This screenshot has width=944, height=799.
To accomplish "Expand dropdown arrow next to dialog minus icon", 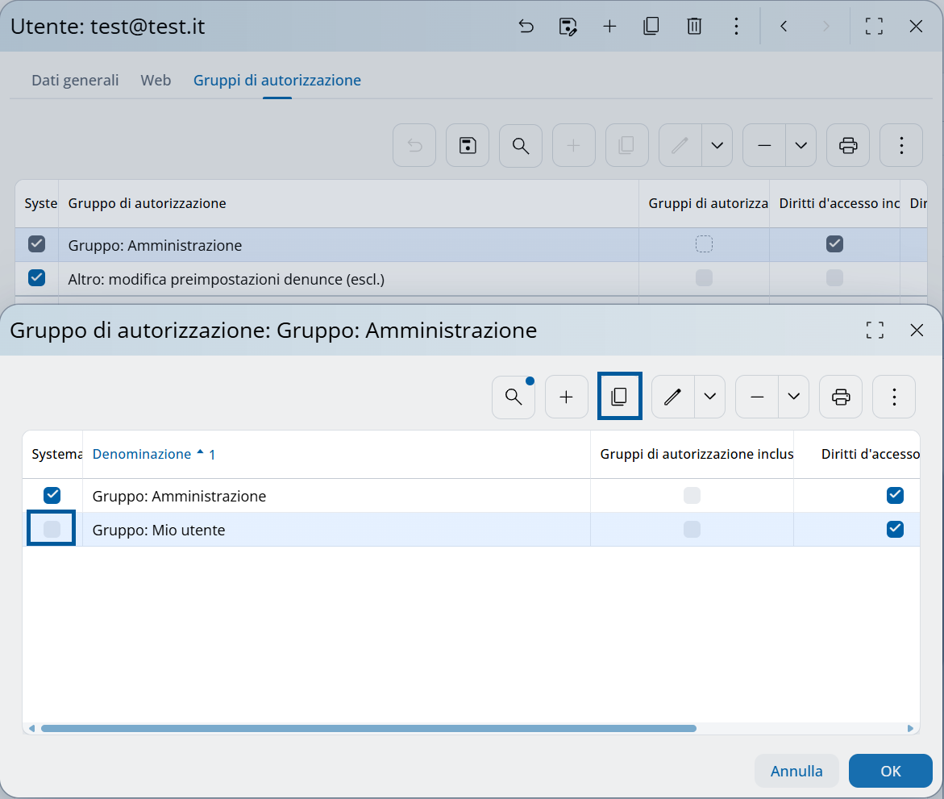I will tap(793, 397).
